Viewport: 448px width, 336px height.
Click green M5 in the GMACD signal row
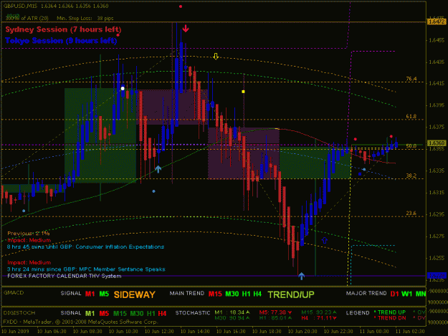click(x=104, y=294)
